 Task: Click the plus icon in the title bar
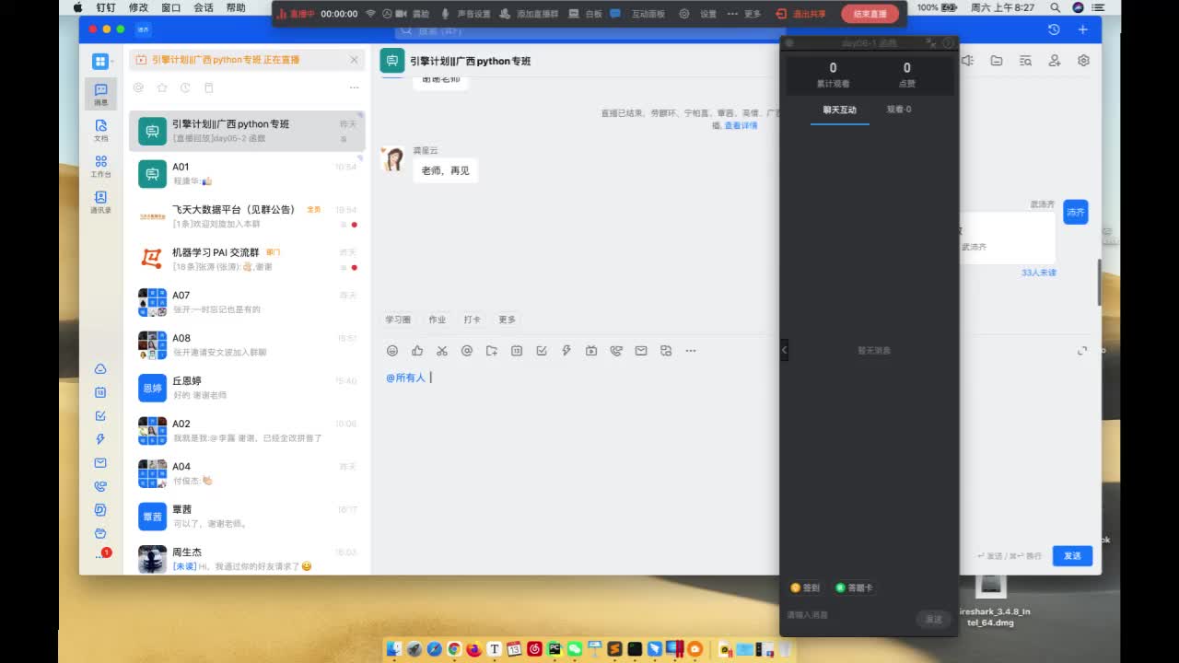click(1083, 29)
